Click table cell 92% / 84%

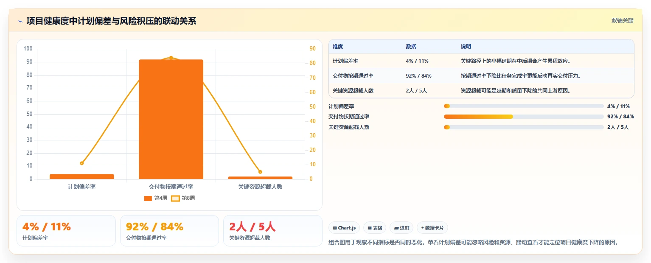[418, 76]
